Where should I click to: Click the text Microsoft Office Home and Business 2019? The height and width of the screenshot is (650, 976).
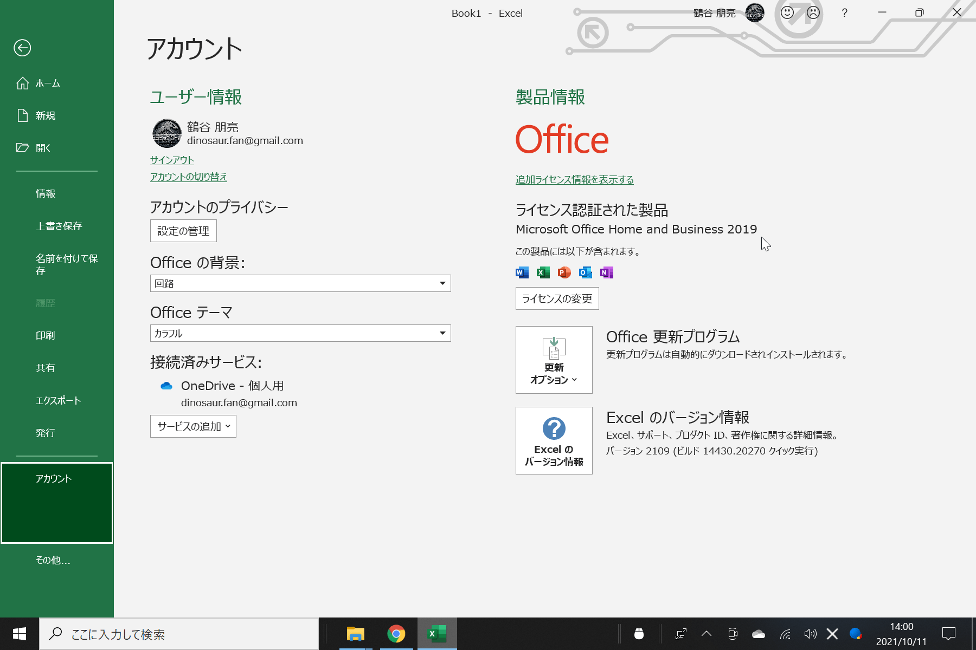click(637, 229)
